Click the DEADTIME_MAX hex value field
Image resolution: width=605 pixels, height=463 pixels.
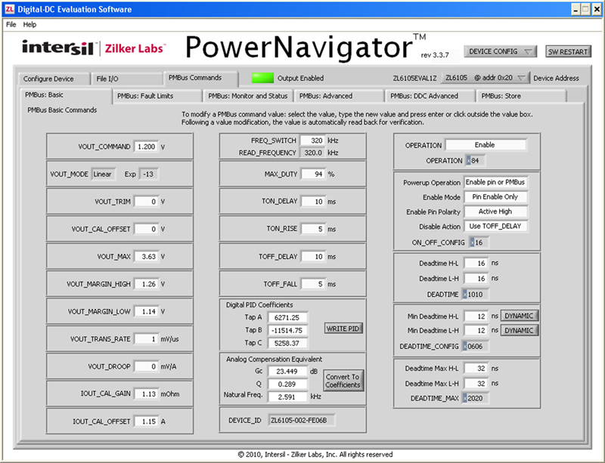point(476,398)
